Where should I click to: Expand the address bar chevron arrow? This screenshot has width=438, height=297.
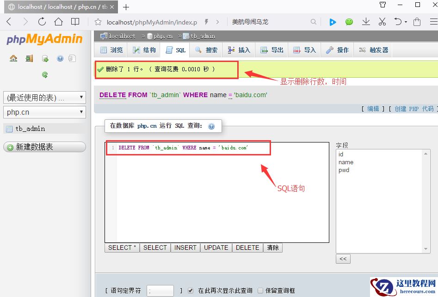pyautogui.click(x=217, y=22)
